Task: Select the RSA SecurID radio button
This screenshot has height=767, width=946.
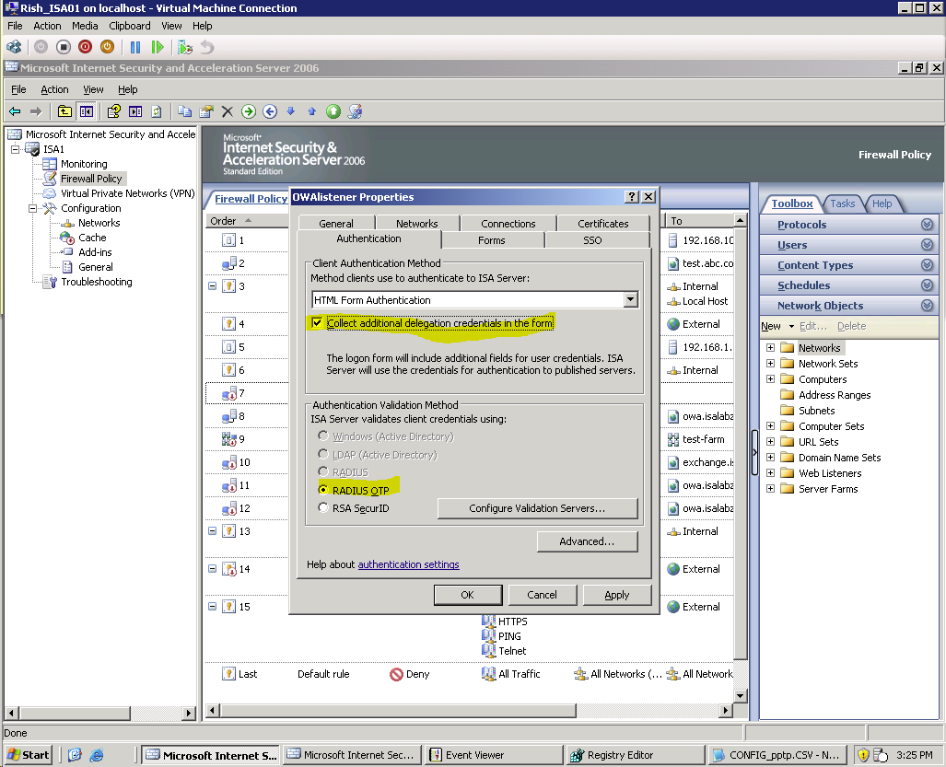Action: pos(322,508)
